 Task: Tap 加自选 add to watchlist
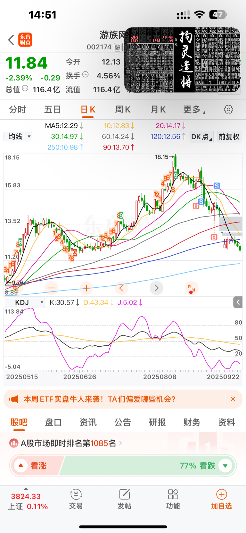pyautogui.click(x=221, y=499)
